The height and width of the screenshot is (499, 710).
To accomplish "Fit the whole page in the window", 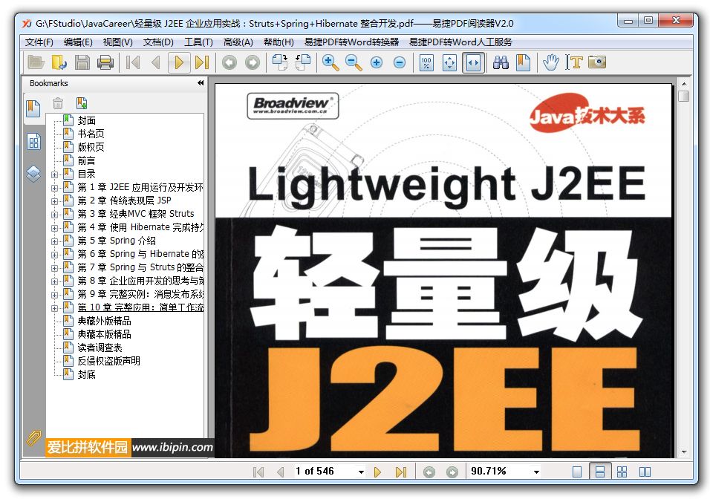I will click(449, 62).
